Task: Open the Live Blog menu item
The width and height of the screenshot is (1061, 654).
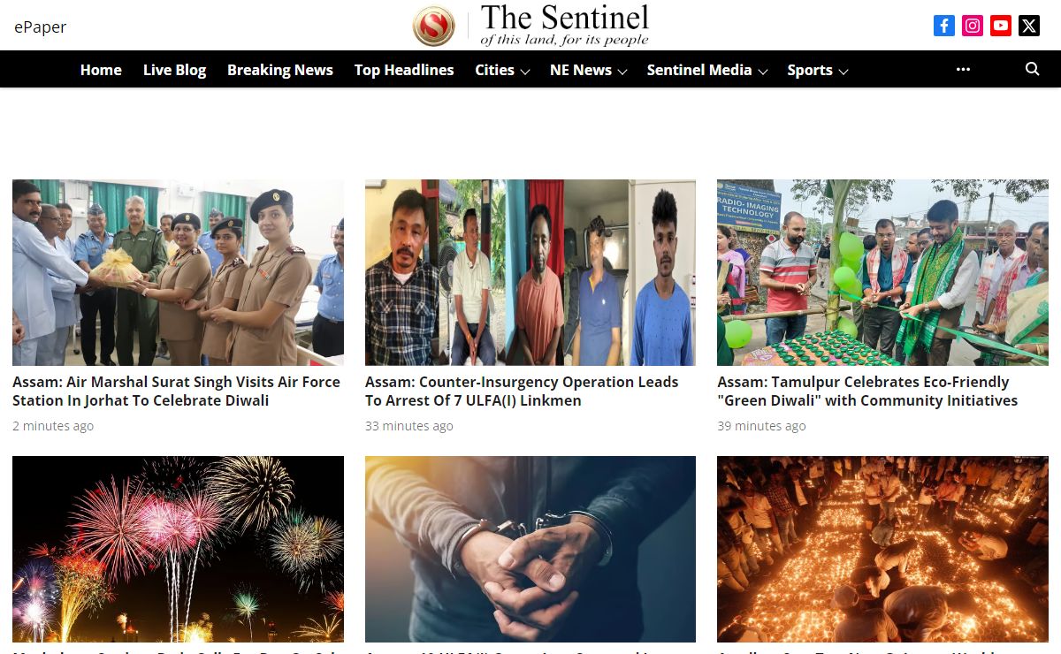Action: [174, 70]
